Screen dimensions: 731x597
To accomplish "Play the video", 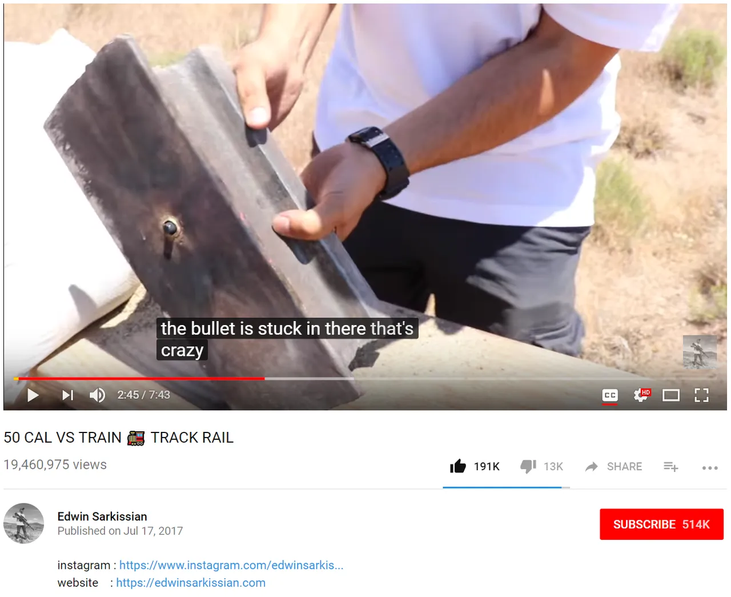I will 33,395.
